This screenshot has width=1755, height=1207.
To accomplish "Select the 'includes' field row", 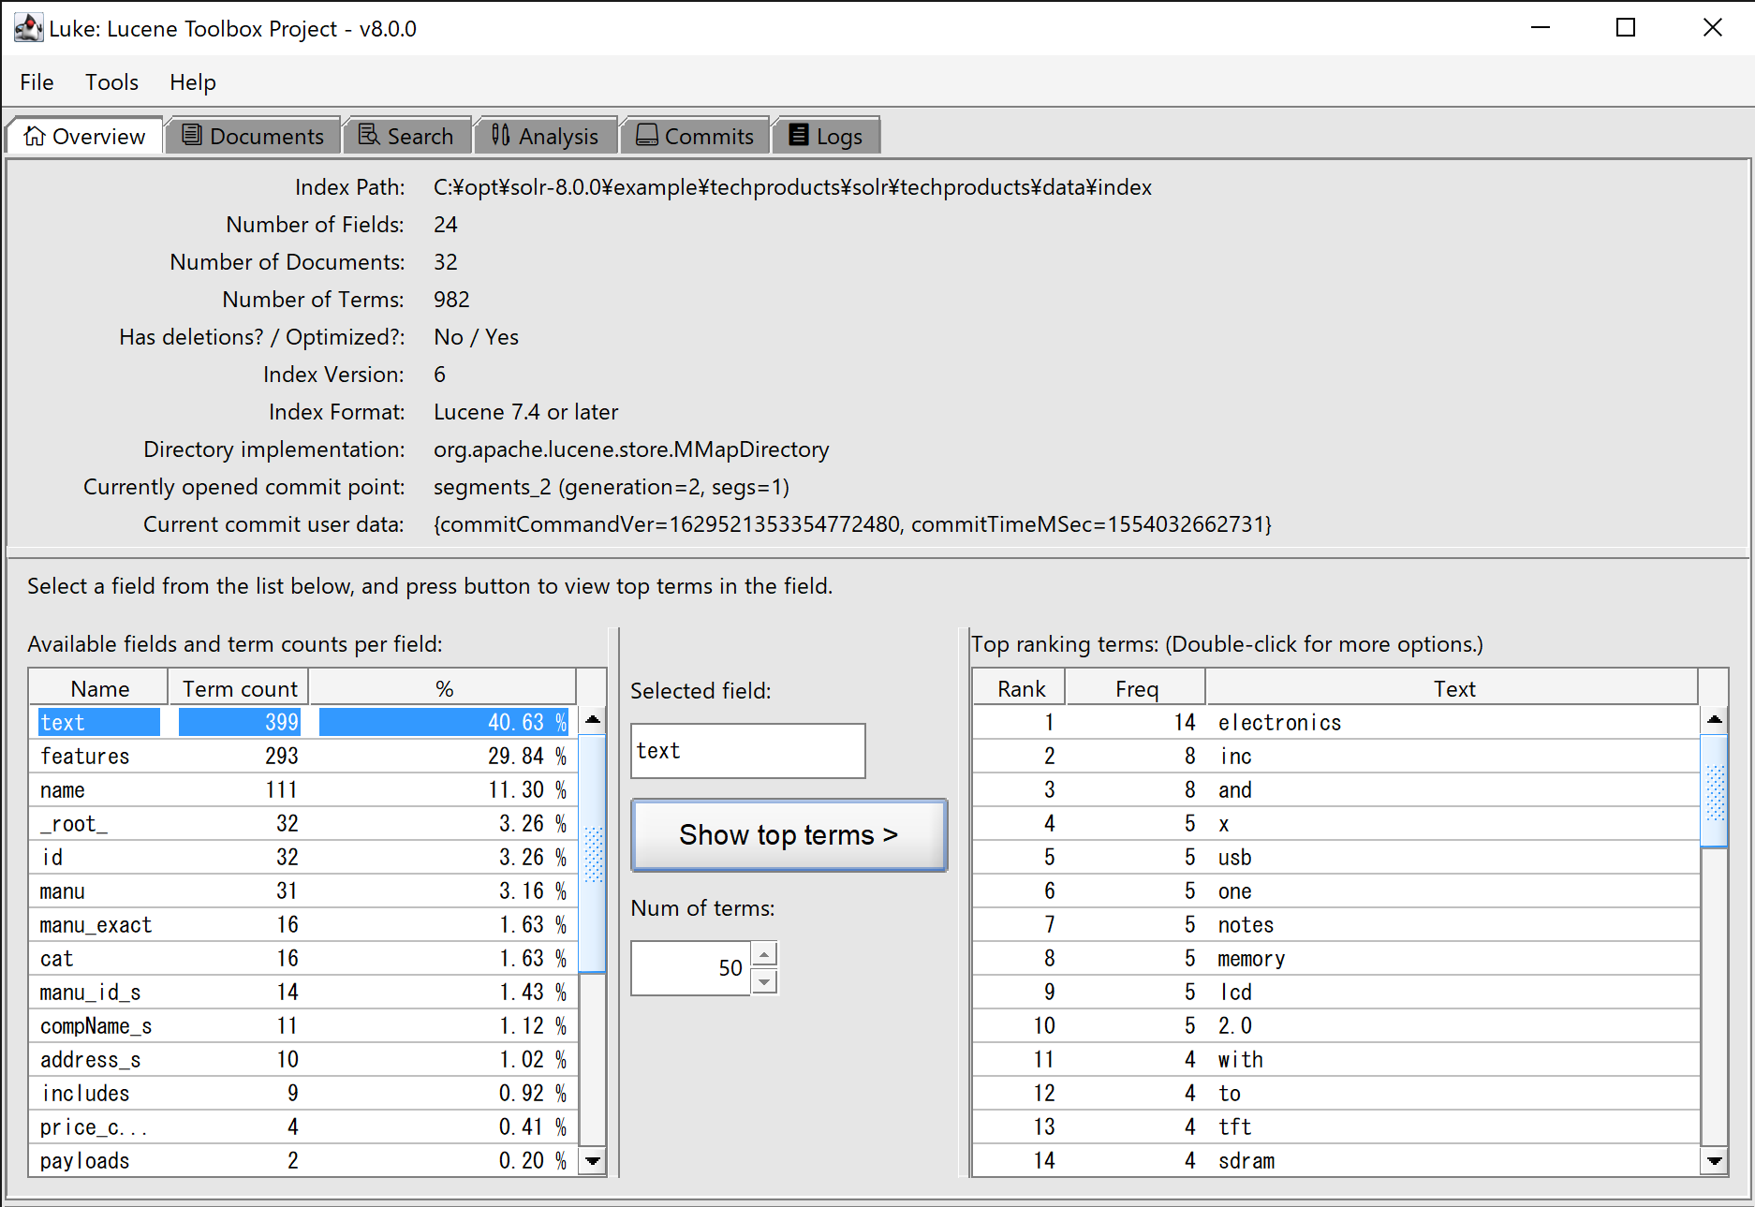I will 304,1094.
